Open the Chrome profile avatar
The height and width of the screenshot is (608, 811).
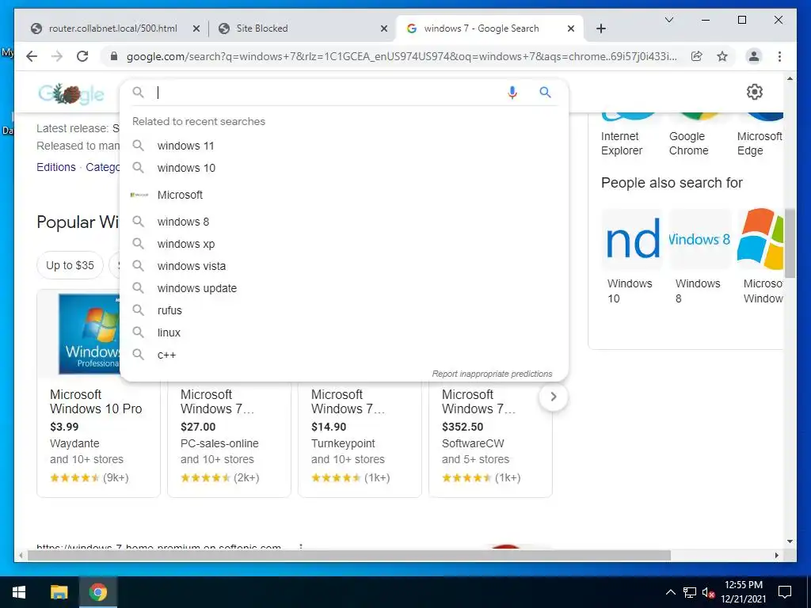tap(754, 56)
